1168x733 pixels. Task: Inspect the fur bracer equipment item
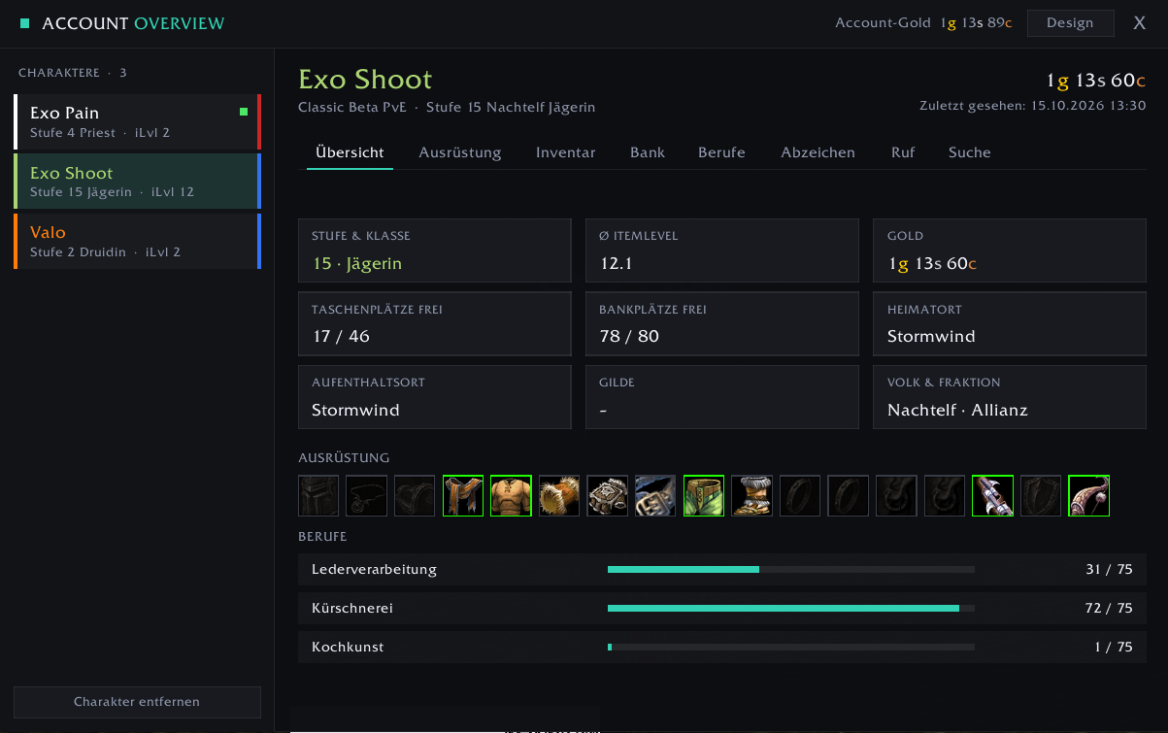click(559, 495)
